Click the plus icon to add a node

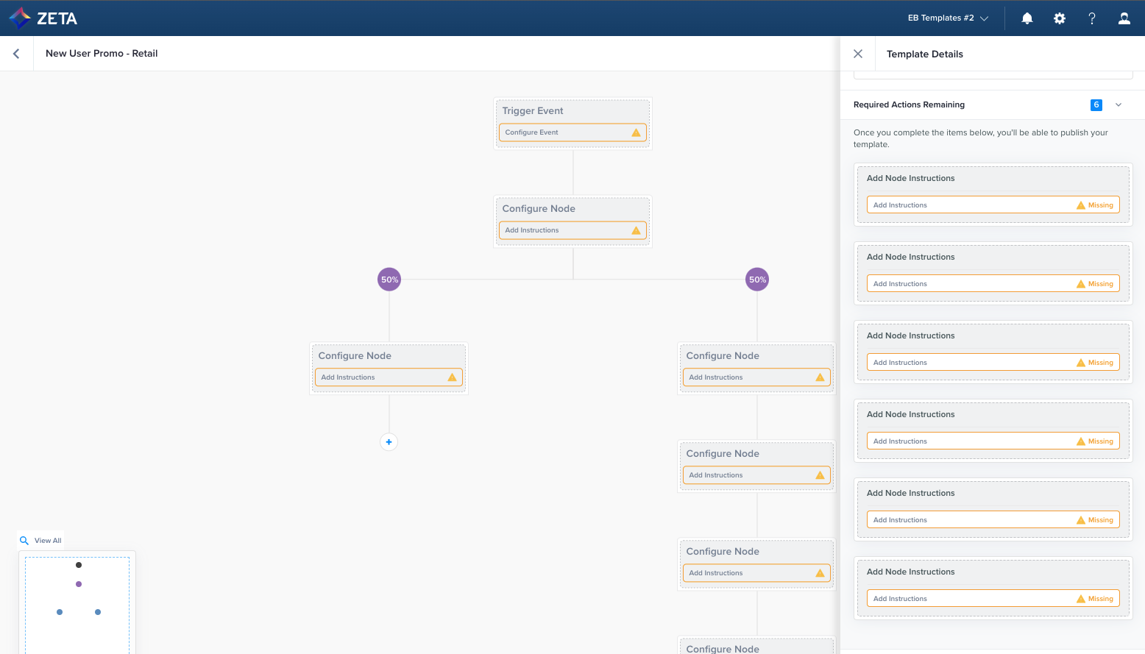coord(389,442)
